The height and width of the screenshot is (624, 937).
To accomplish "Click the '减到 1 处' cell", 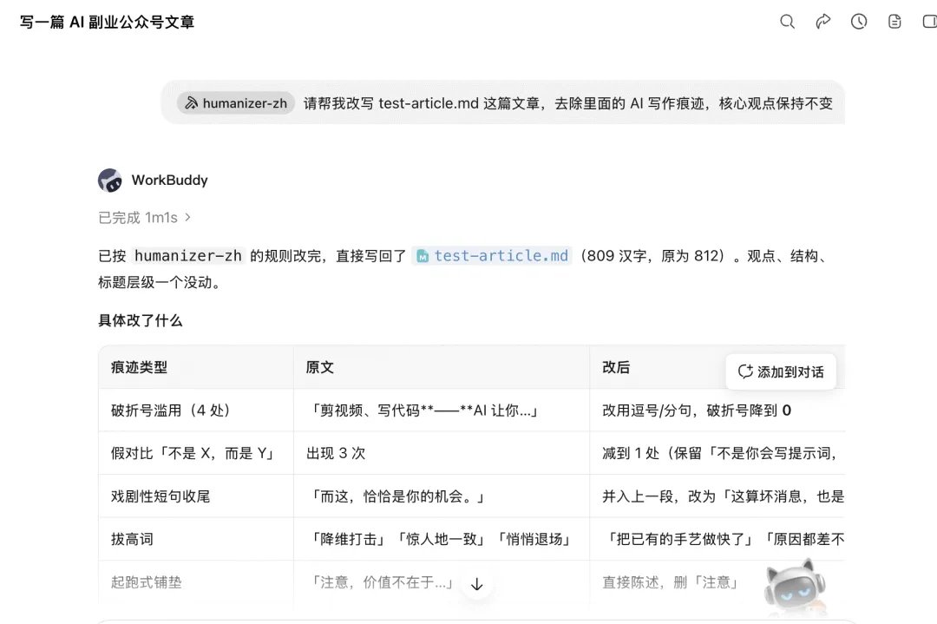I will coord(717,453).
